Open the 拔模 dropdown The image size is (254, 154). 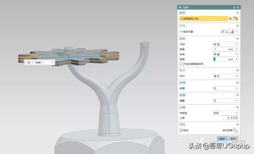tap(225, 88)
